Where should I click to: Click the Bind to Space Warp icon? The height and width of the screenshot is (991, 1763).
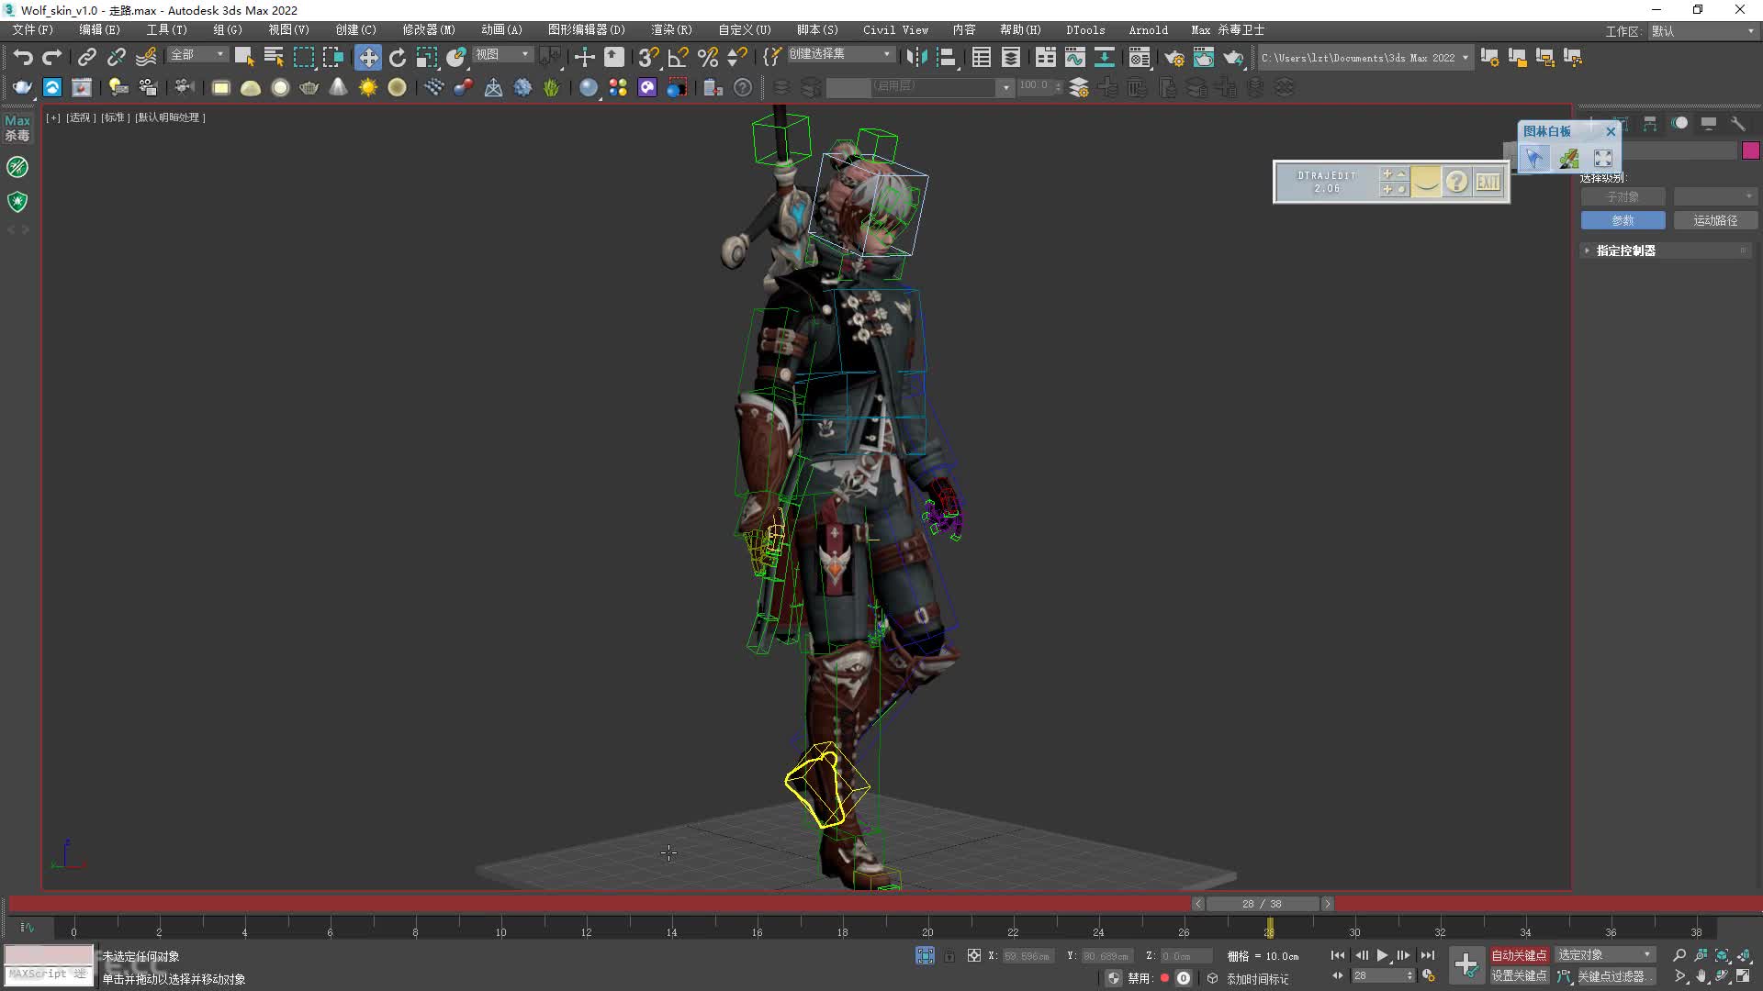[x=145, y=57]
